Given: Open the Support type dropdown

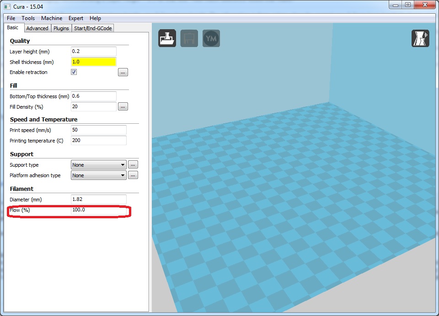Looking at the screenshot, I should coord(99,165).
